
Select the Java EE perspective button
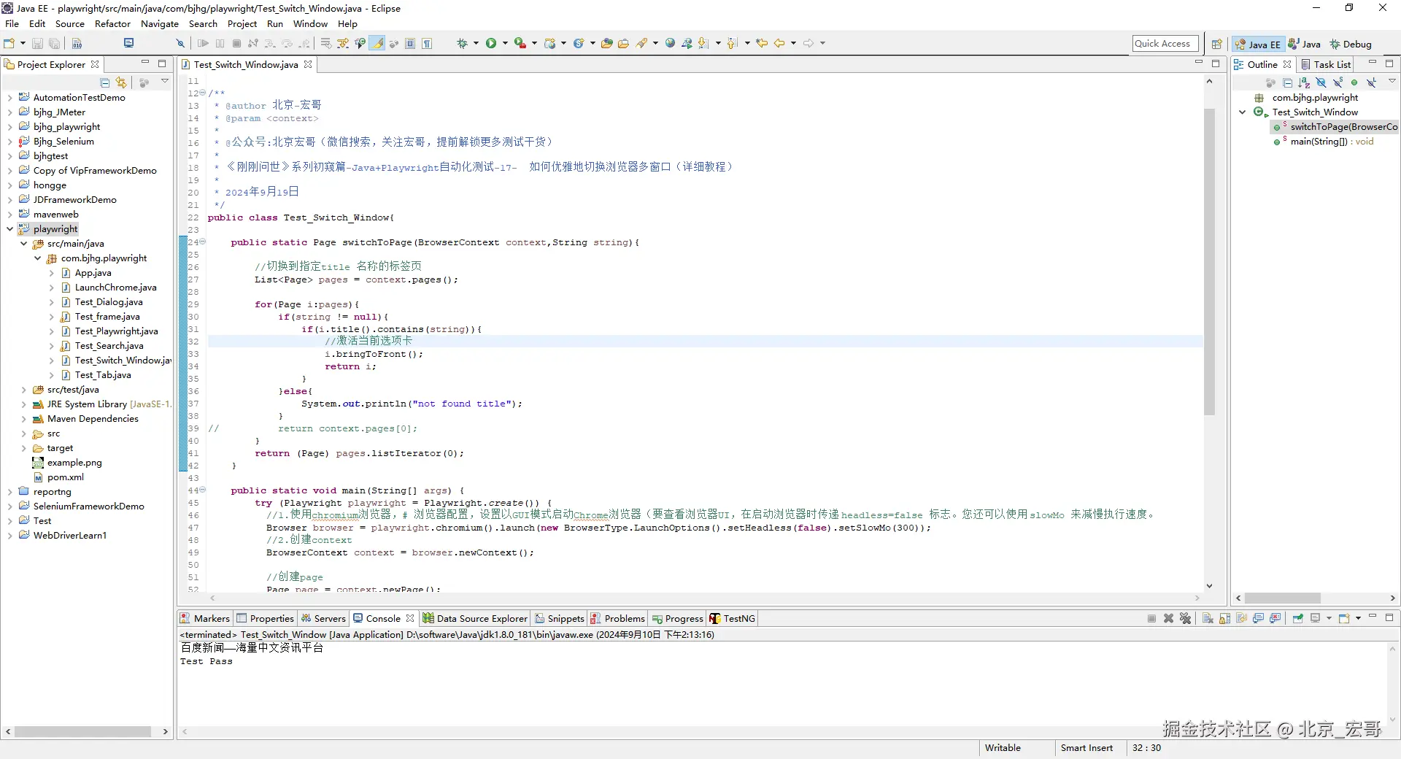click(1258, 45)
